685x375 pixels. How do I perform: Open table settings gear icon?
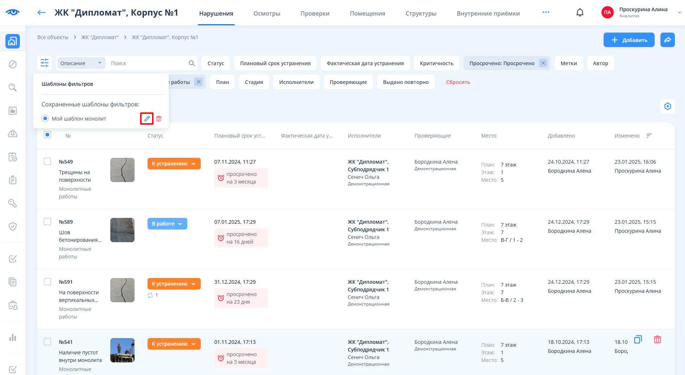pyautogui.click(x=667, y=106)
